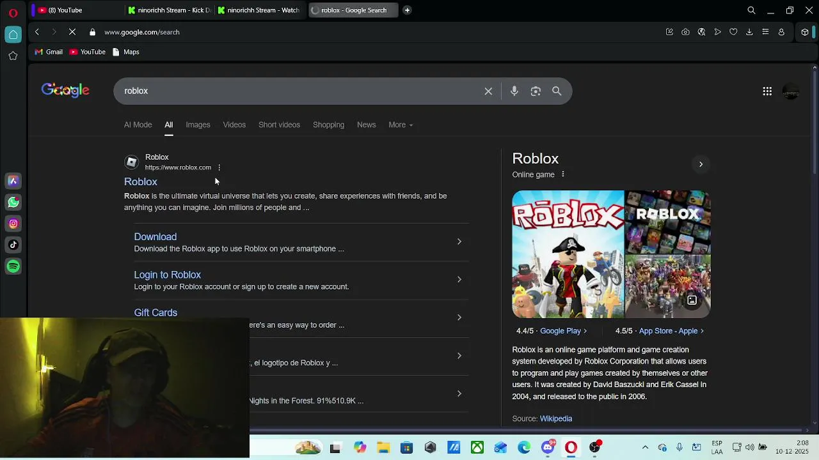Open the downloads icon in toolbar

pyautogui.click(x=749, y=32)
